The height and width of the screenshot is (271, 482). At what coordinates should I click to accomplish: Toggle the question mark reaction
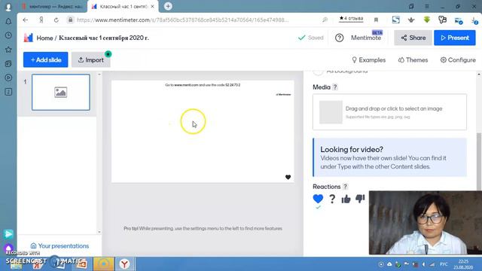click(x=332, y=199)
